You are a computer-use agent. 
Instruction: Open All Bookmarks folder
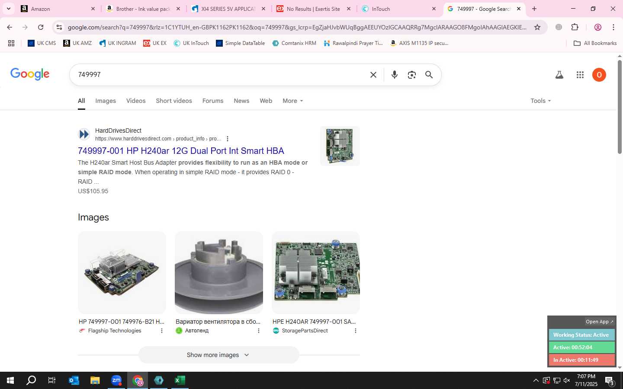coord(595,43)
